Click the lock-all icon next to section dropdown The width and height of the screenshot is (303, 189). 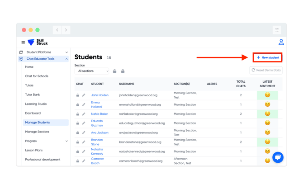pyautogui.click(x=123, y=71)
